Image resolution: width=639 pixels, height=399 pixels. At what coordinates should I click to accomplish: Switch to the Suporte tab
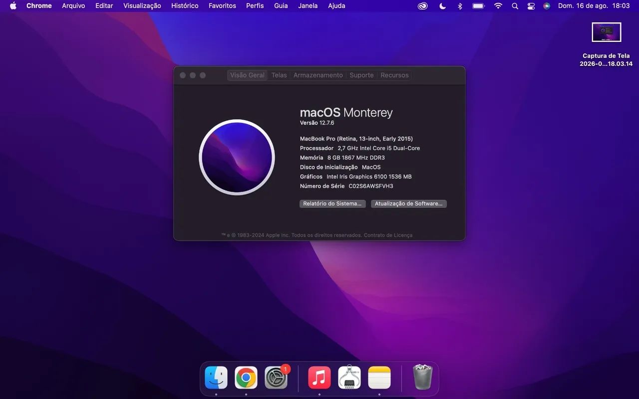pos(361,75)
